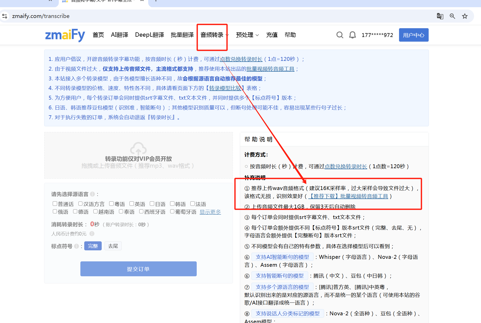The width and height of the screenshot is (481, 323).
Task: Click info icon beside 标点符号 label
Action: [x=77, y=246]
